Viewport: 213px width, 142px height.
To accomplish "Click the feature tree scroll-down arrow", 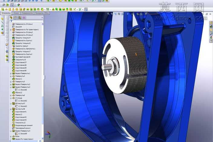I will (43, 139).
